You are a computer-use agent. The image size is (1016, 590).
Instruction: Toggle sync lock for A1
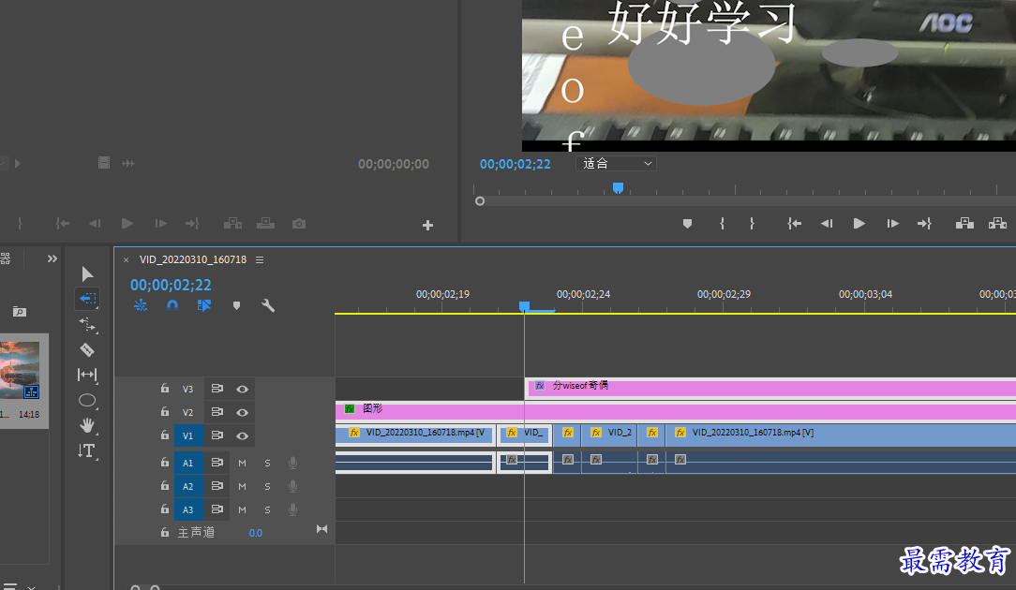(217, 463)
